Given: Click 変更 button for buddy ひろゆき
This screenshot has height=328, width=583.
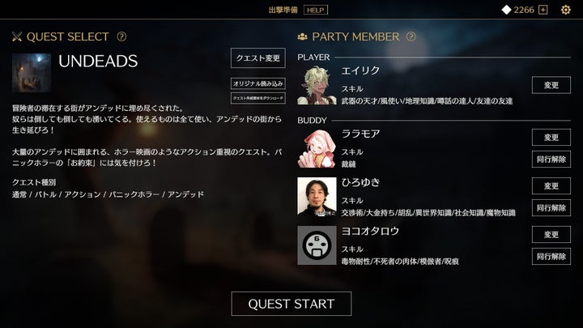Looking at the screenshot, I should point(551,186).
